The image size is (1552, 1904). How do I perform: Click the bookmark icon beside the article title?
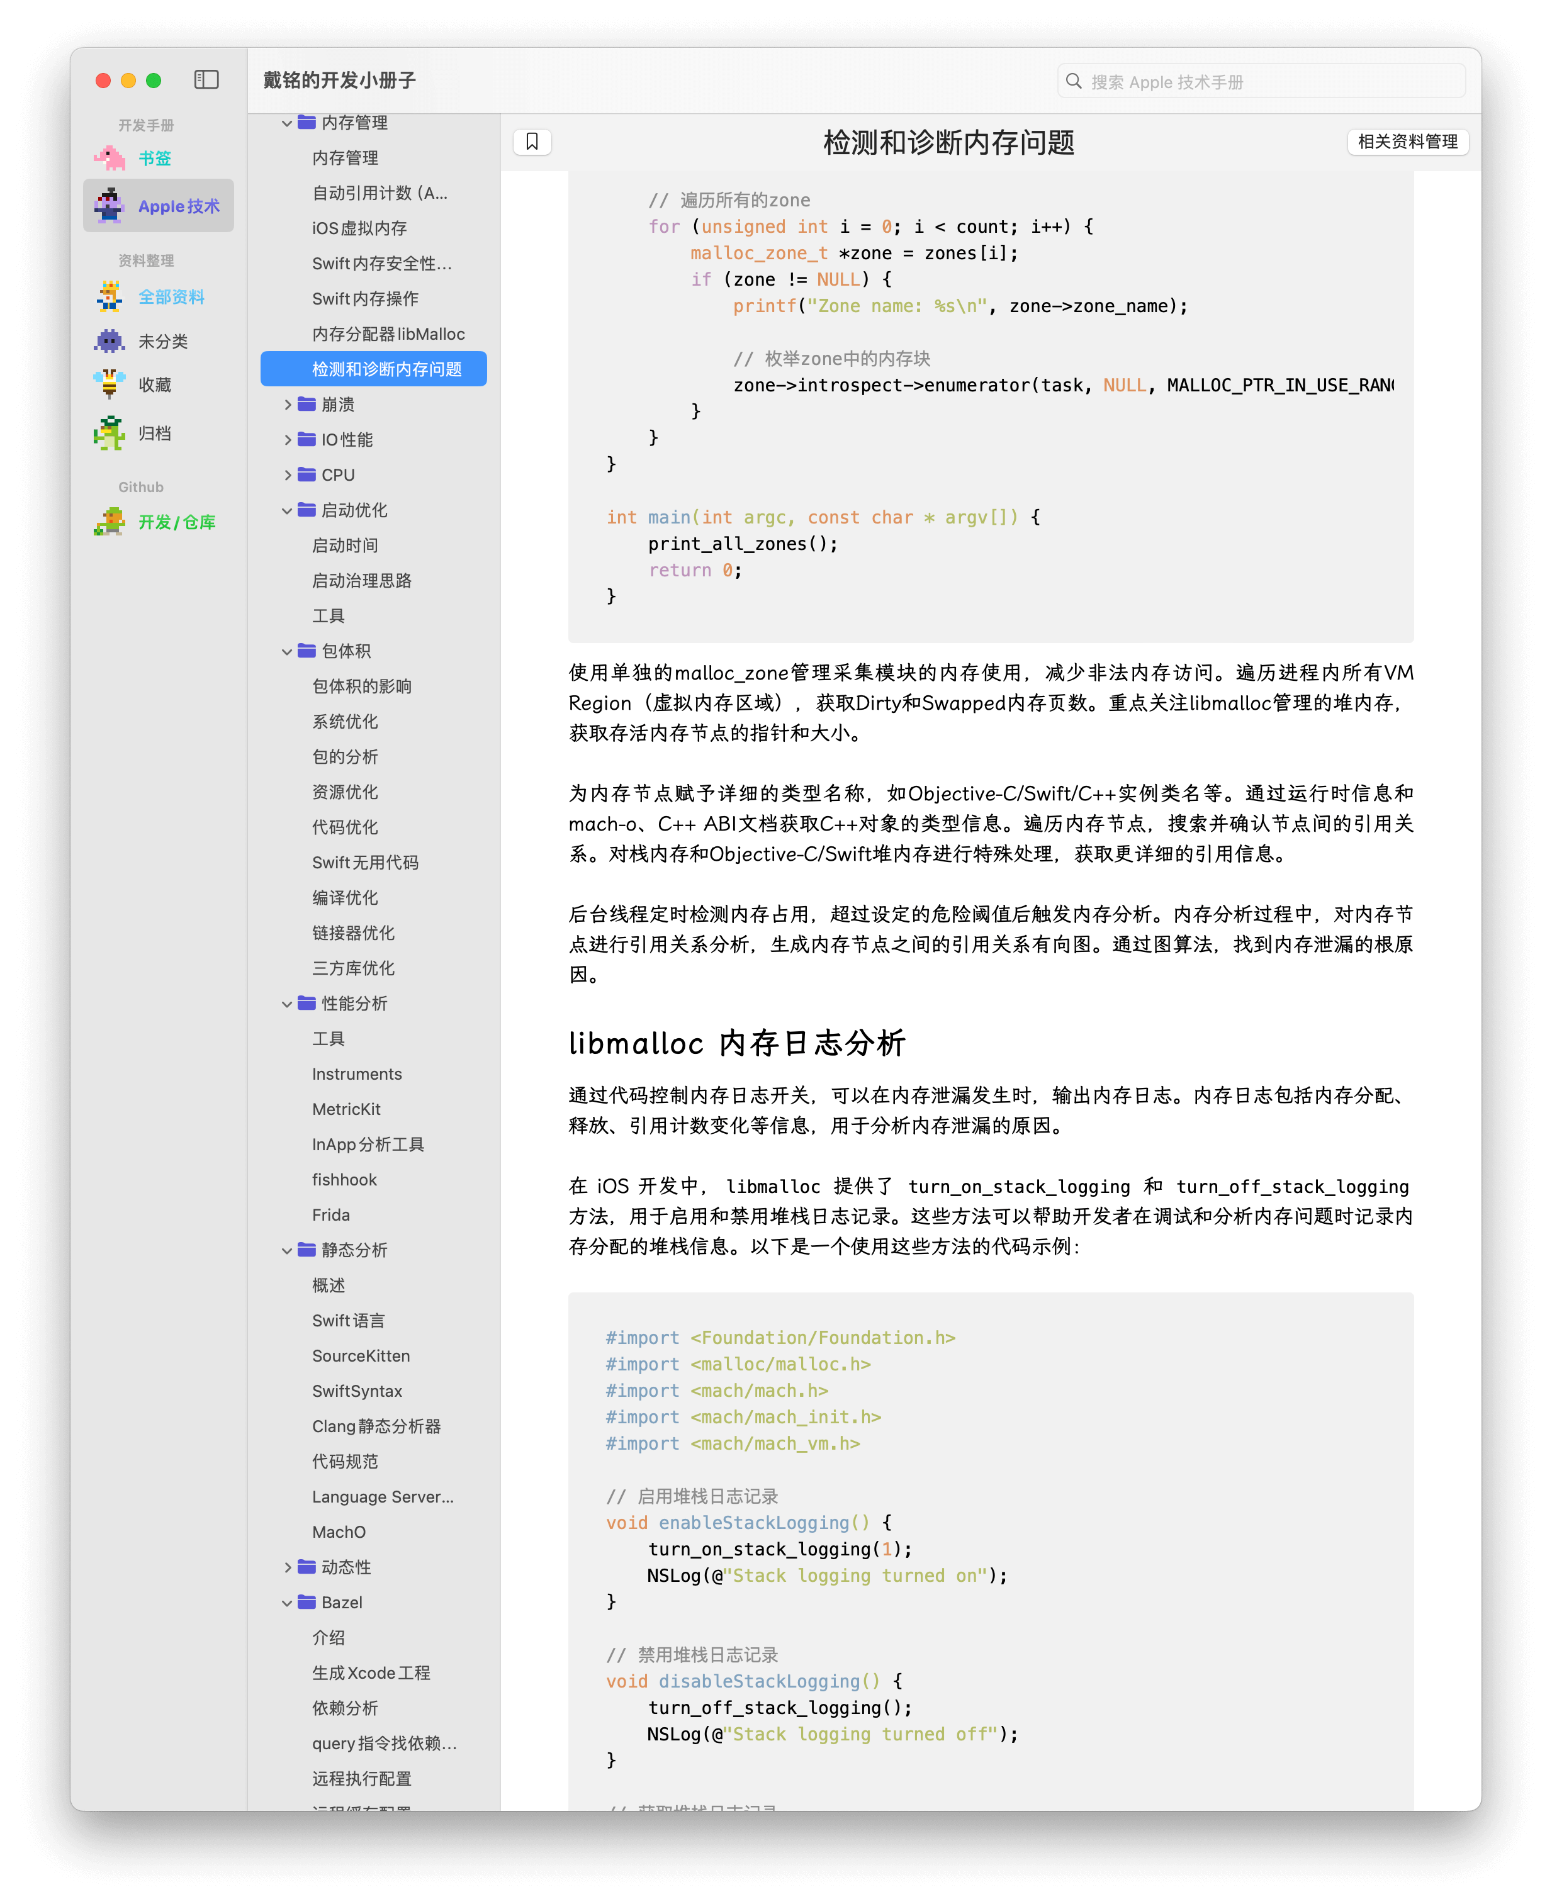point(532,141)
